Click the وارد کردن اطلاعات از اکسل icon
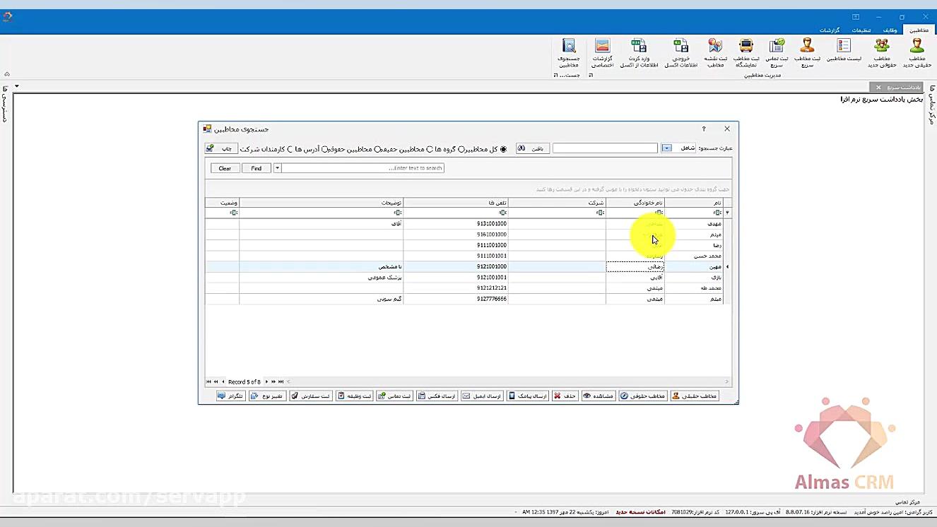This screenshot has width=937, height=527. tap(639, 52)
